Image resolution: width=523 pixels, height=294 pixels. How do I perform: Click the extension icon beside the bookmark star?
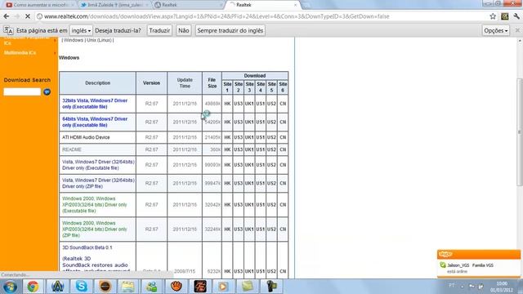(505, 16)
